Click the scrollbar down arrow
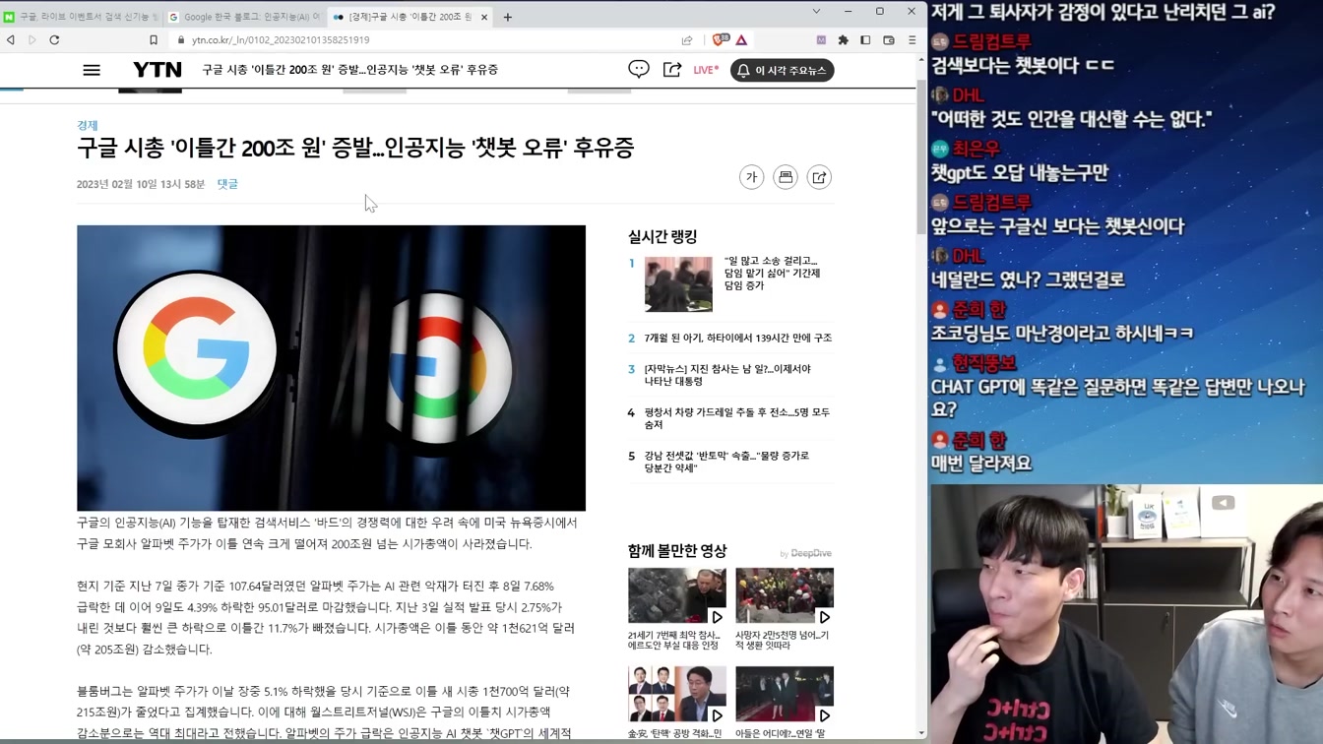 [921, 733]
